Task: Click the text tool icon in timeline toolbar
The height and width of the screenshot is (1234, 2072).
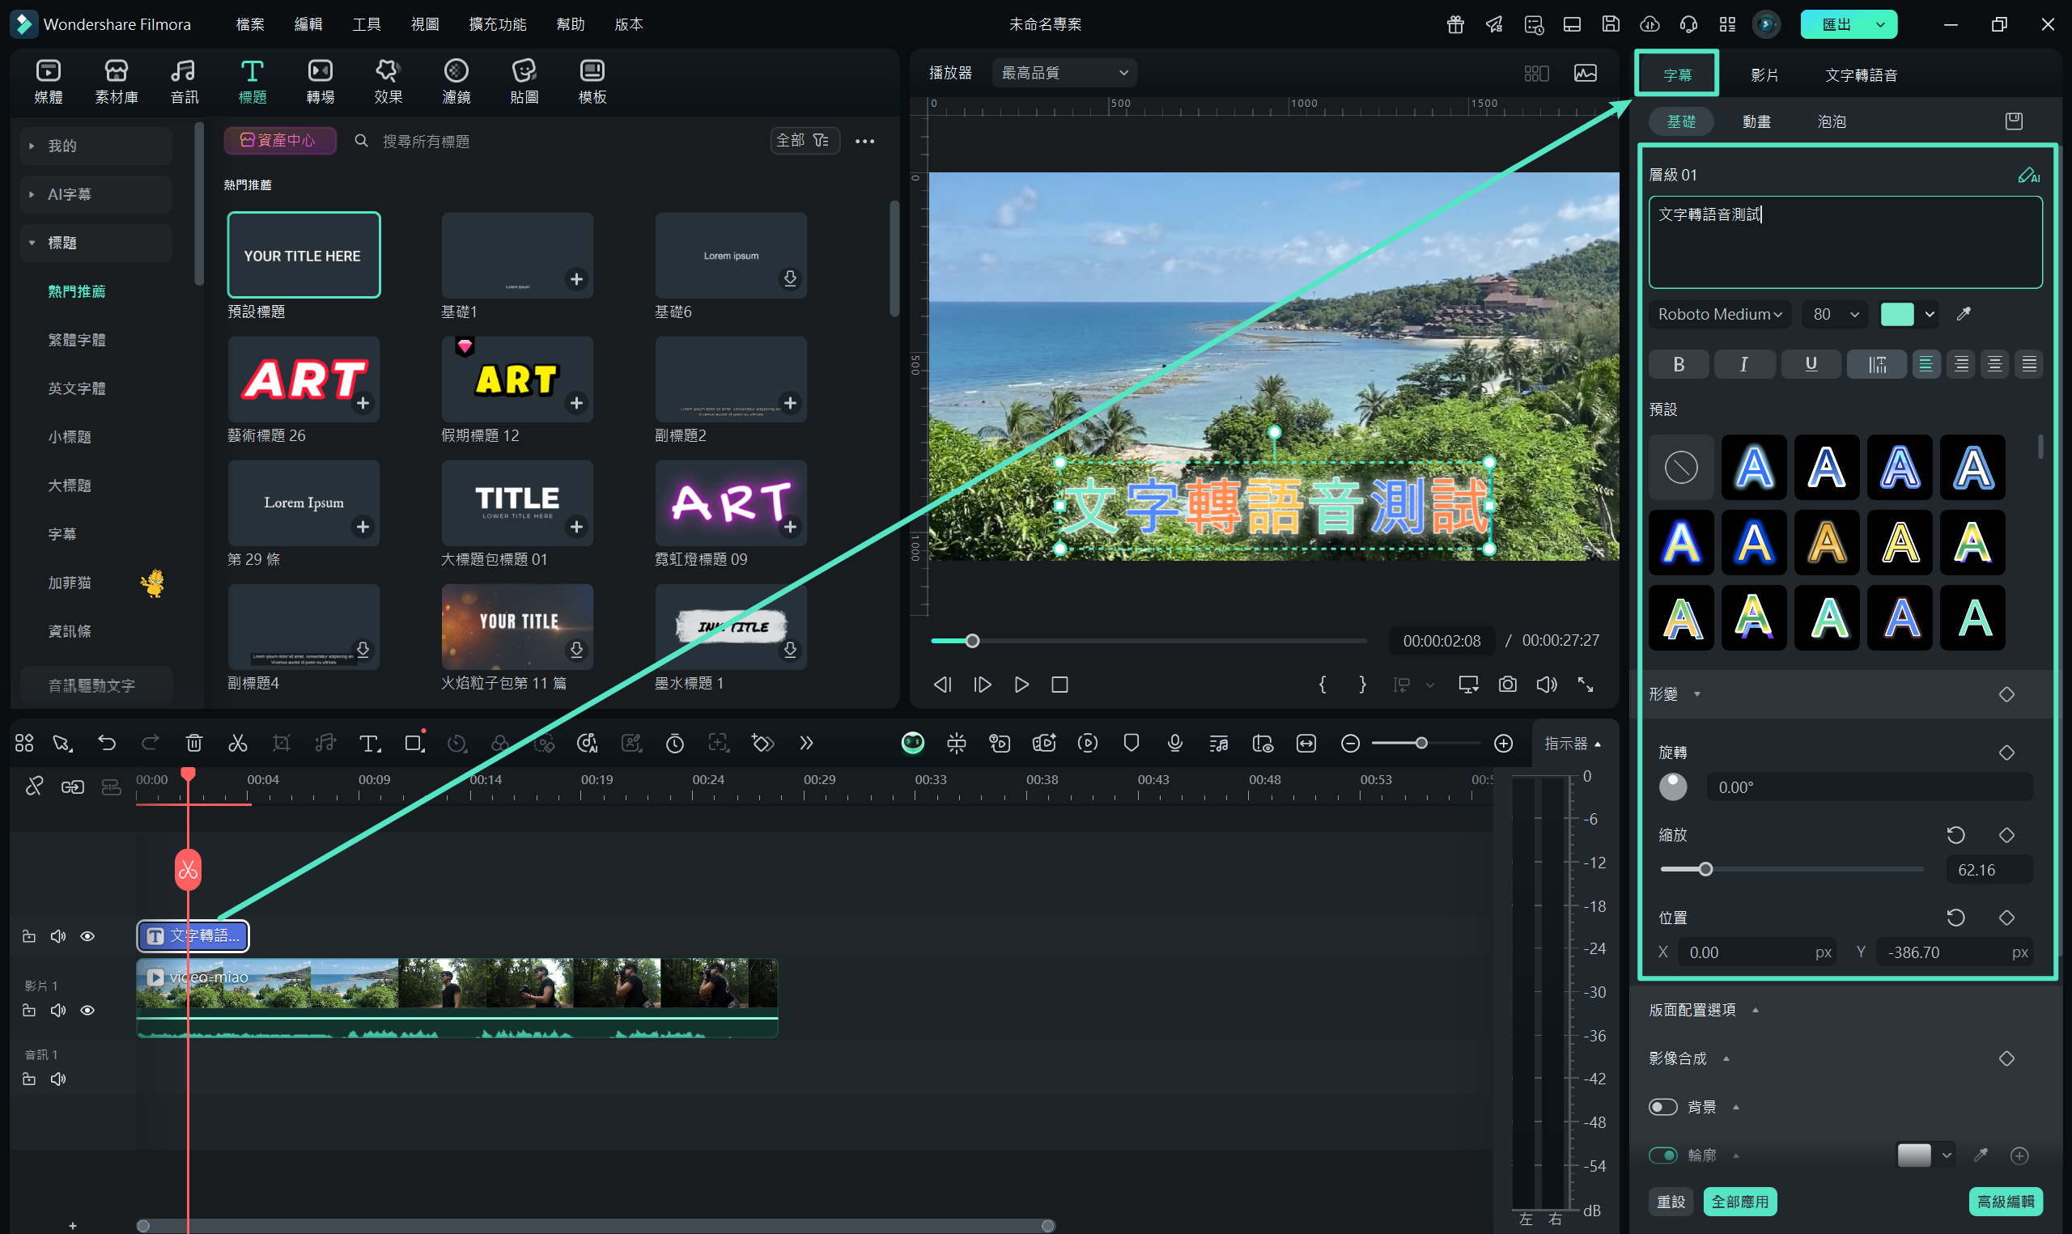Action: click(369, 743)
